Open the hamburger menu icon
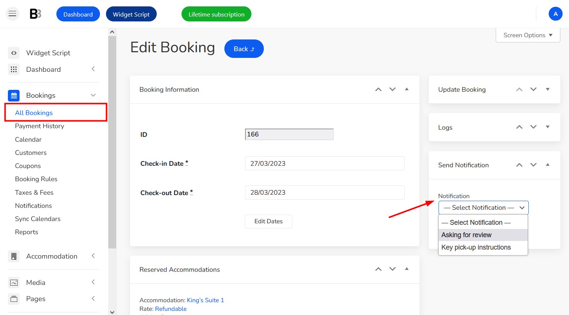This screenshot has width=569, height=315. (x=12, y=14)
